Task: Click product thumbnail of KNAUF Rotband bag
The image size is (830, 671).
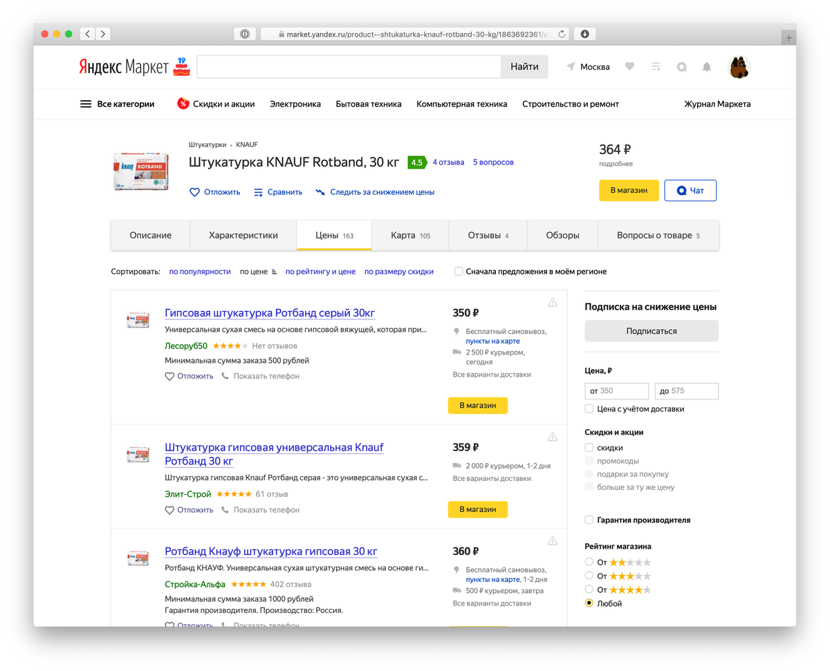Action: (140, 172)
